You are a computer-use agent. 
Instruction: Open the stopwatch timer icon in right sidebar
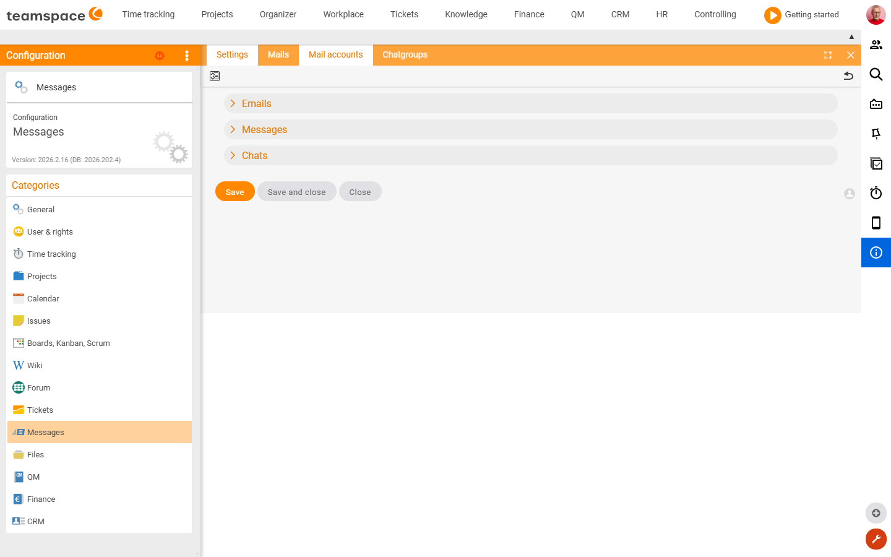pyautogui.click(x=876, y=193)
